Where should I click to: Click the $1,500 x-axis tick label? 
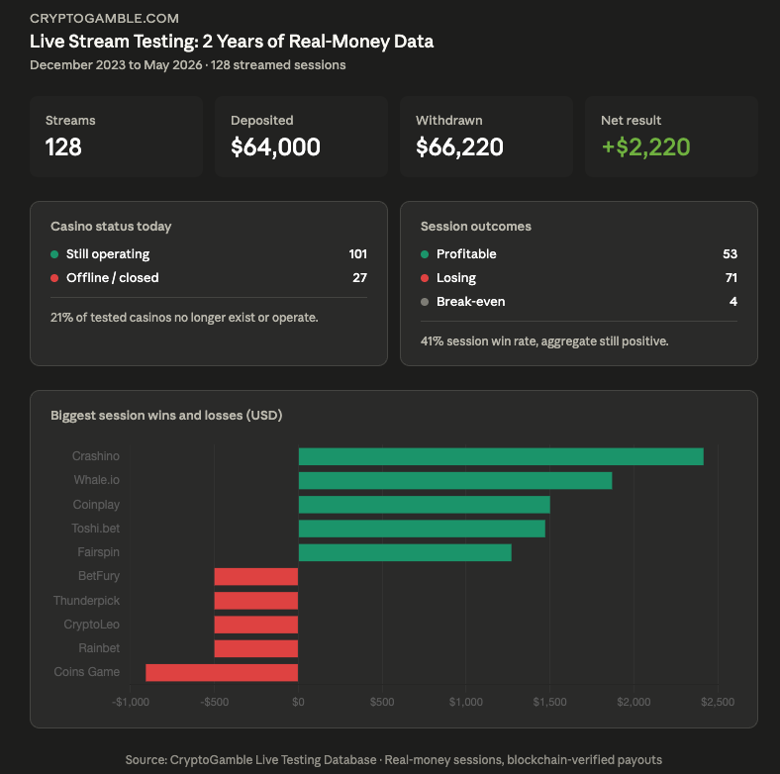549,702
